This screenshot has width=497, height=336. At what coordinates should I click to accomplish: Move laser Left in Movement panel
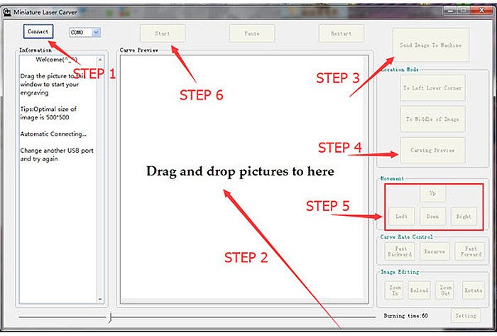[x=401, y=217]
